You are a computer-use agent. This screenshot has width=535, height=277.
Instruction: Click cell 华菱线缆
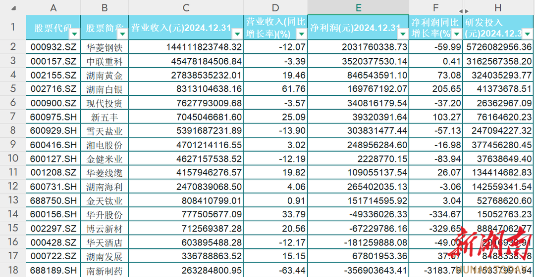pyautogui.click(x=105, y=172)
